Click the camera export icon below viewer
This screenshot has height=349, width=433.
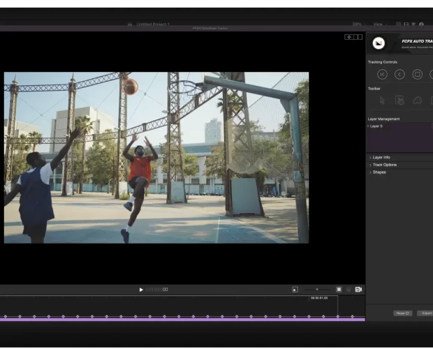click(358, 290)
